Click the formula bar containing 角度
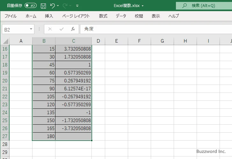The height and width of the screenshot is (159, 232). [156, 29]
